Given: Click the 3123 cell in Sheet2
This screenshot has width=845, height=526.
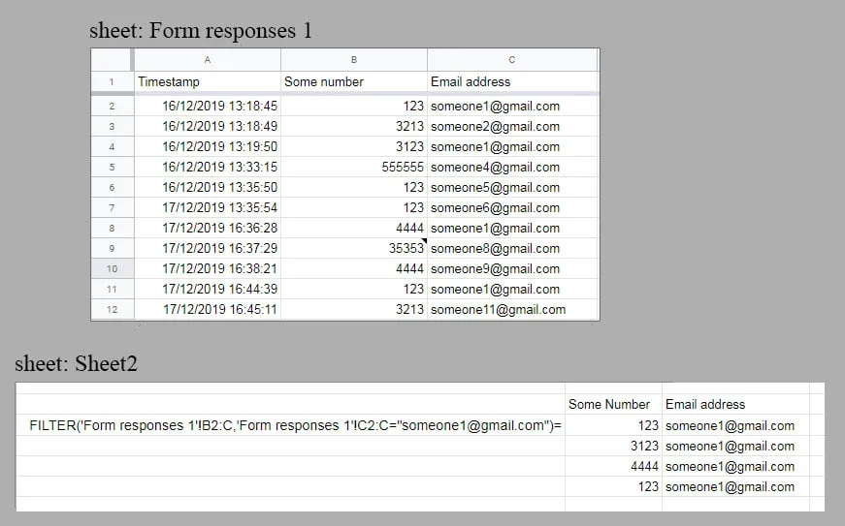Looking at the screenshot, I should tap(613, 446).
